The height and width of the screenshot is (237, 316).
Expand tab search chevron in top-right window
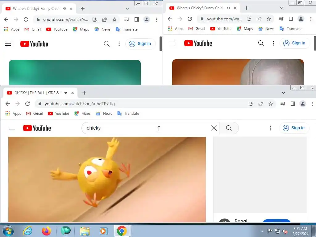pos(282,8)
